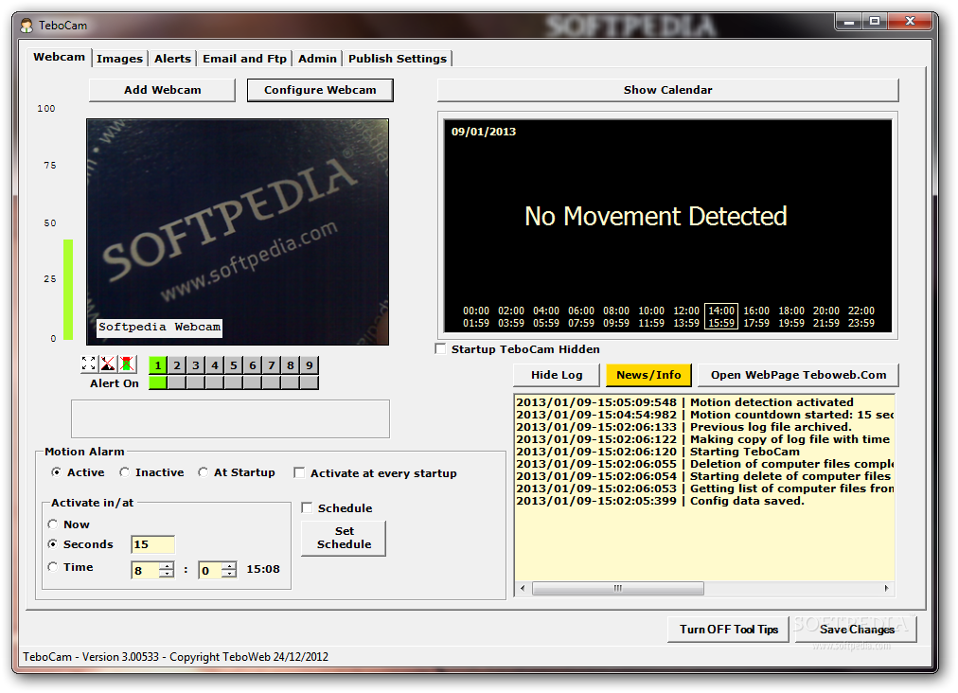The image size is (958, 693).
Task: Click the log scroll left arrow
Action: [x=523, y=589]
